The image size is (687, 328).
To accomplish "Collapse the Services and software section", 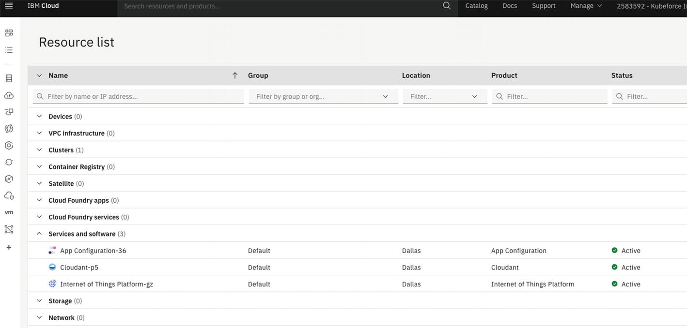I will tap(39, 234).
